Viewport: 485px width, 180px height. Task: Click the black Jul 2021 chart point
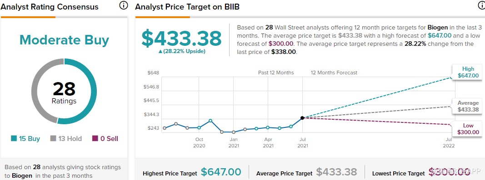pos(302,118)
